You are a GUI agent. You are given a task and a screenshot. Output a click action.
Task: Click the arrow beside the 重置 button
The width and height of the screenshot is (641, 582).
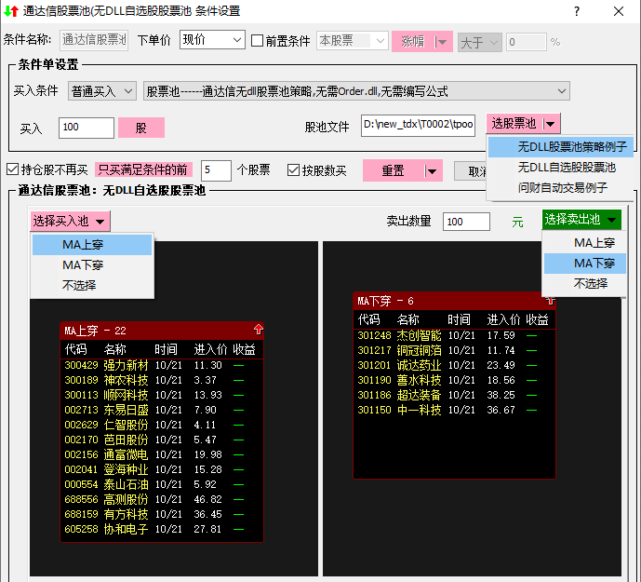[432, 170]
